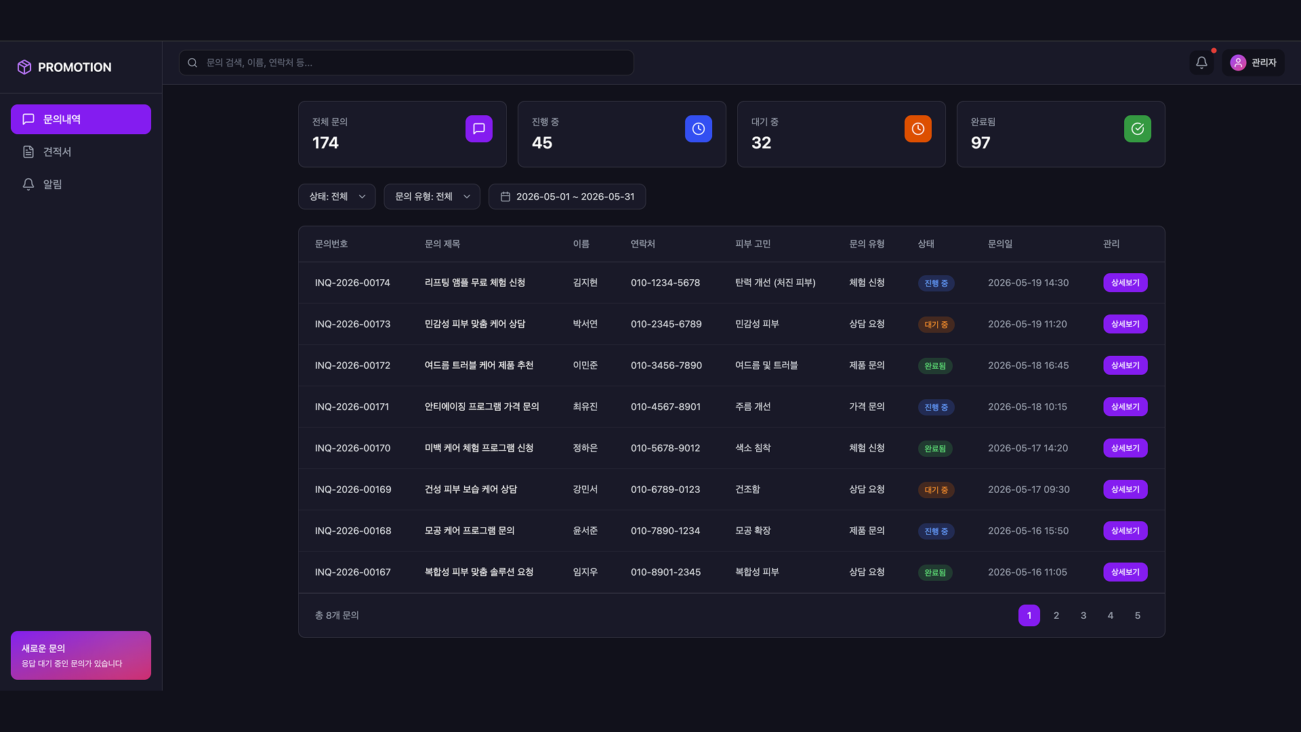Select 문의내역 in the sidebar menu
Viewport: 1301px width, 732px height.
coord(81,119)
